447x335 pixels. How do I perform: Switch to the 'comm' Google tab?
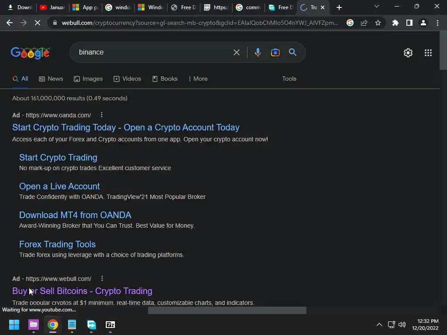coord(248,7)
